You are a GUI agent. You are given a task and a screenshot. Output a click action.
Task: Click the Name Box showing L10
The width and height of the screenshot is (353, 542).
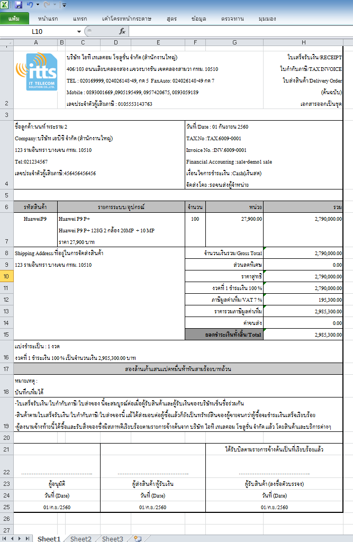tap(38, 31)
